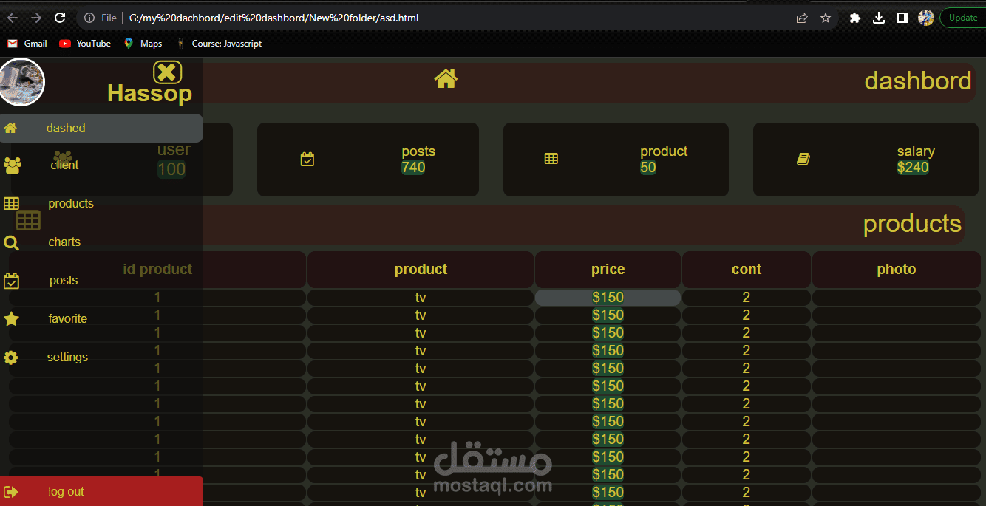Click the cont column header
Viewport: 986px width, 506px height.
click(747, 270)
